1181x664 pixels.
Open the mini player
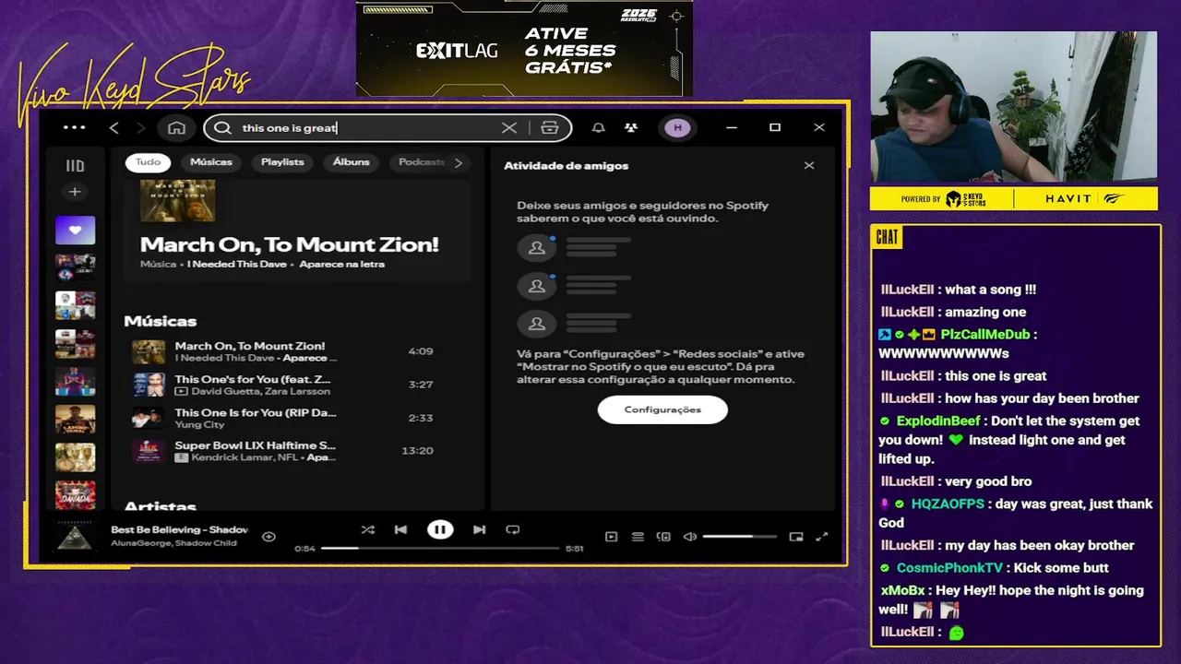pyautogui.click(x=796, y=536)
